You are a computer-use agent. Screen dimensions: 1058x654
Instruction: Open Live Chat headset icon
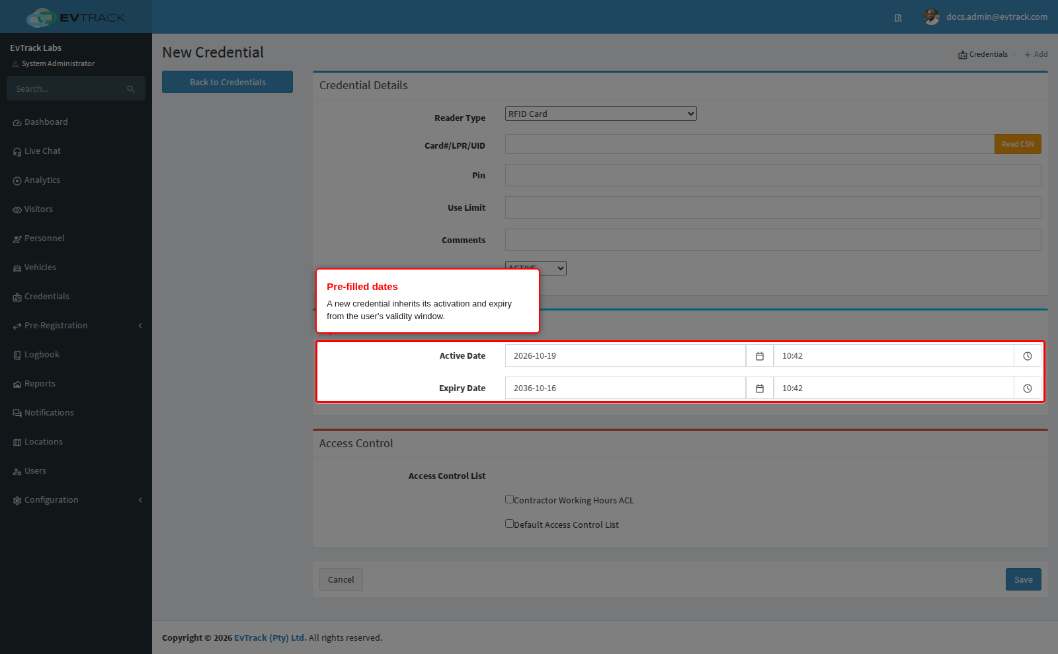tap(17, 152)
